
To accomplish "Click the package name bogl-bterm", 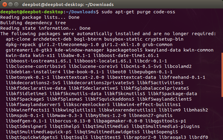I will [88, 39].
